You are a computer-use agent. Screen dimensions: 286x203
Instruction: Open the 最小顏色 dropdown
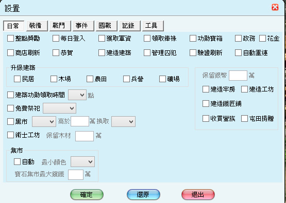click(x=82, y=161)
